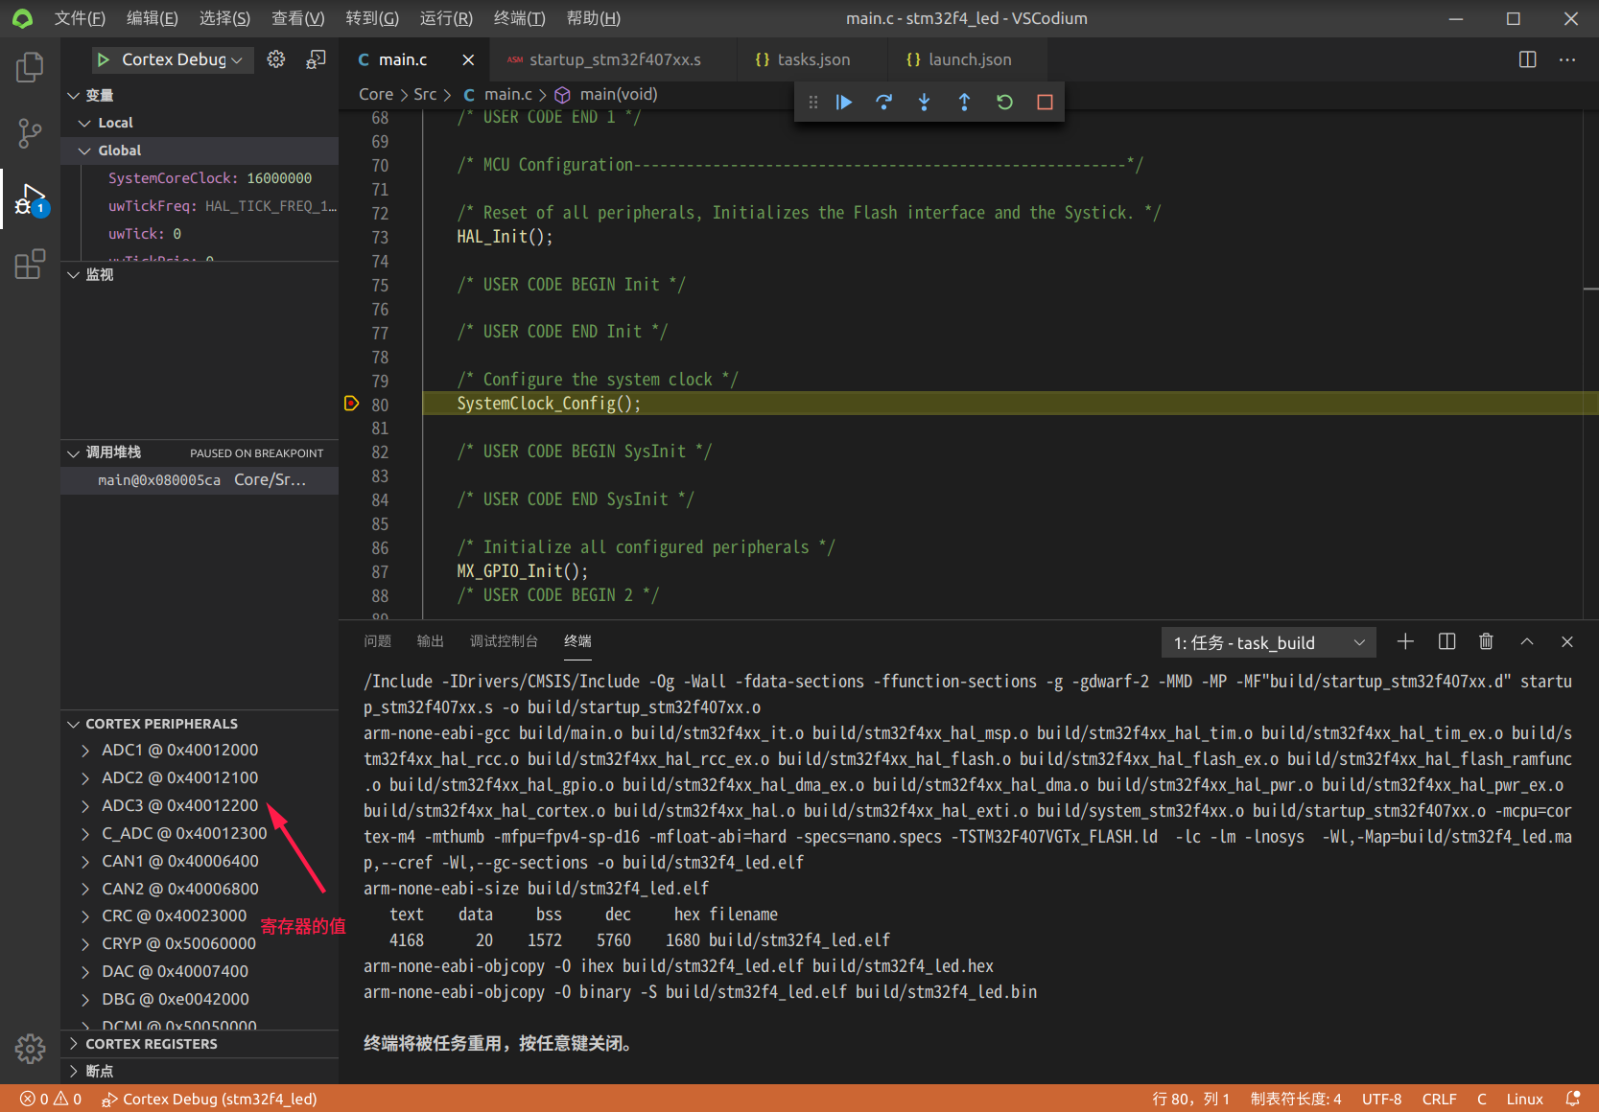Click the Step Over debug icon
Viewport: 1599px width, 1112px height.
coord(883,102)
